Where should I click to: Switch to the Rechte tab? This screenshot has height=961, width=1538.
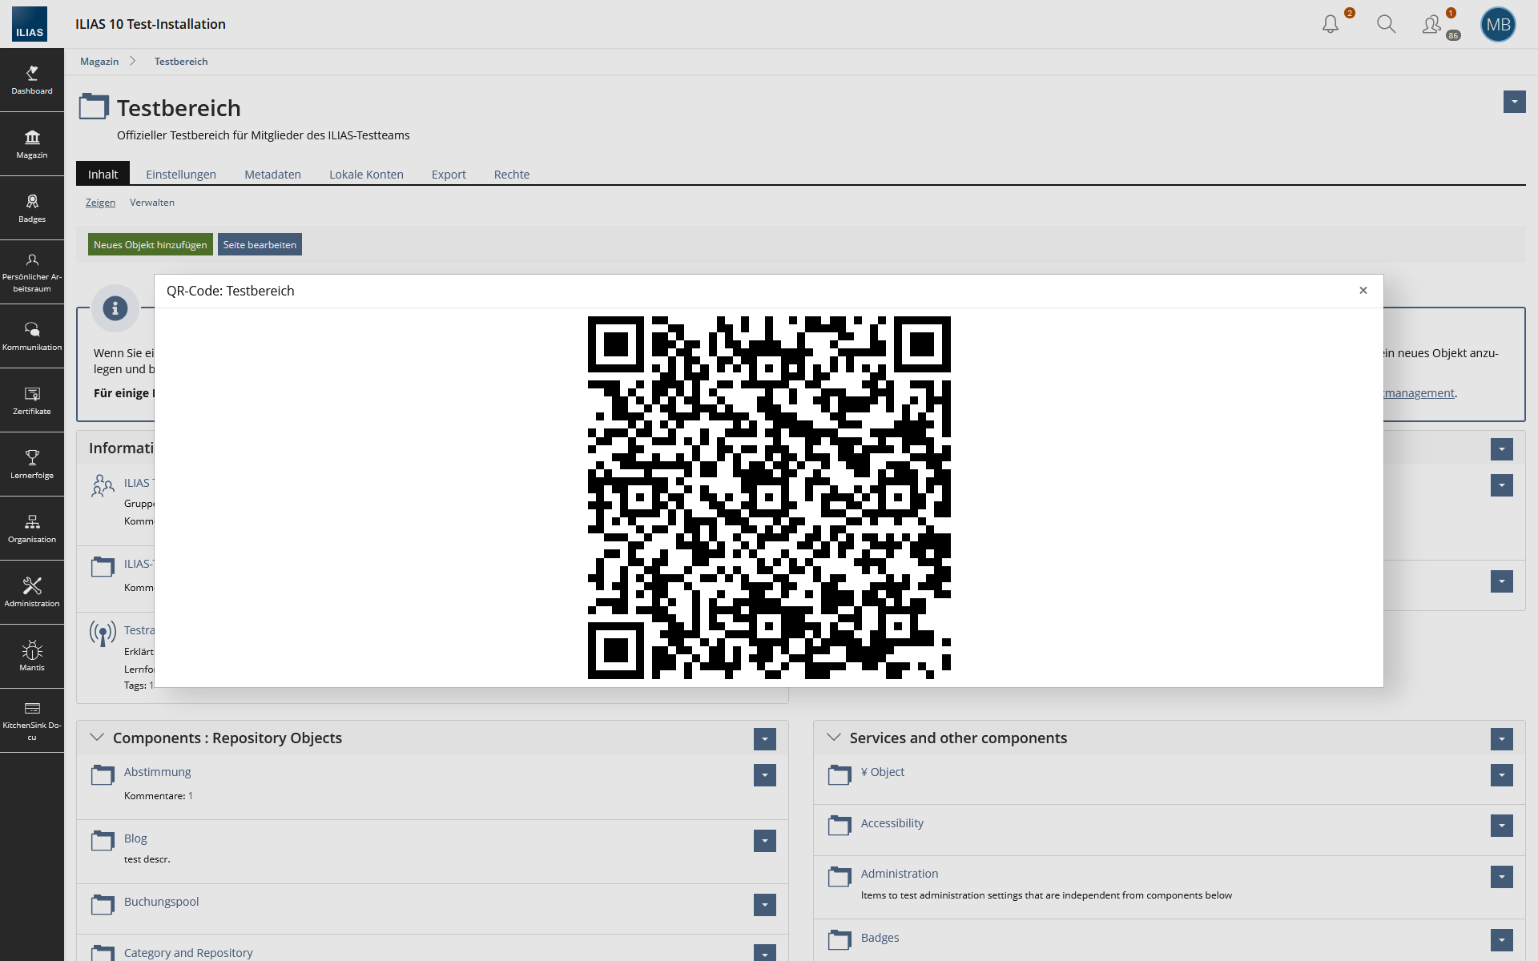[511, 174]
